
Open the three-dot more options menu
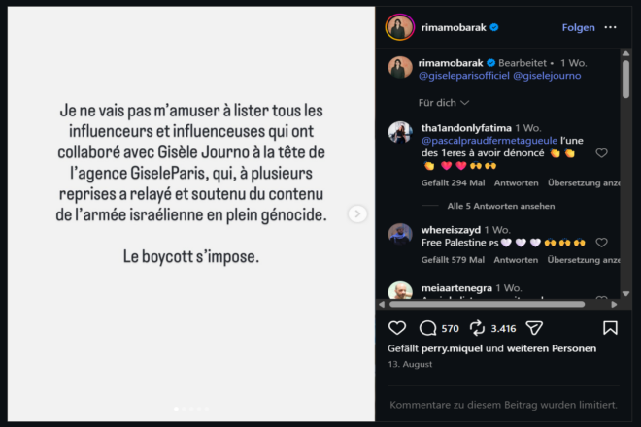click(x=610, y=27)
